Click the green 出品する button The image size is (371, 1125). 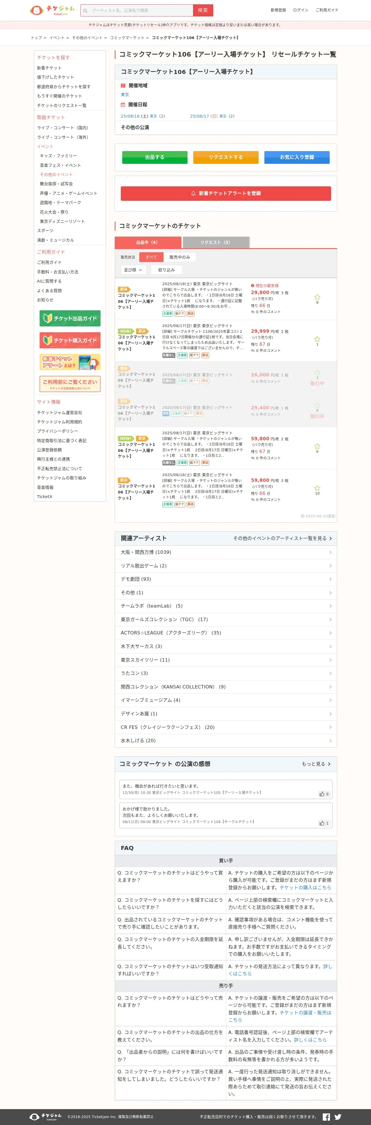tap(155, 157)
